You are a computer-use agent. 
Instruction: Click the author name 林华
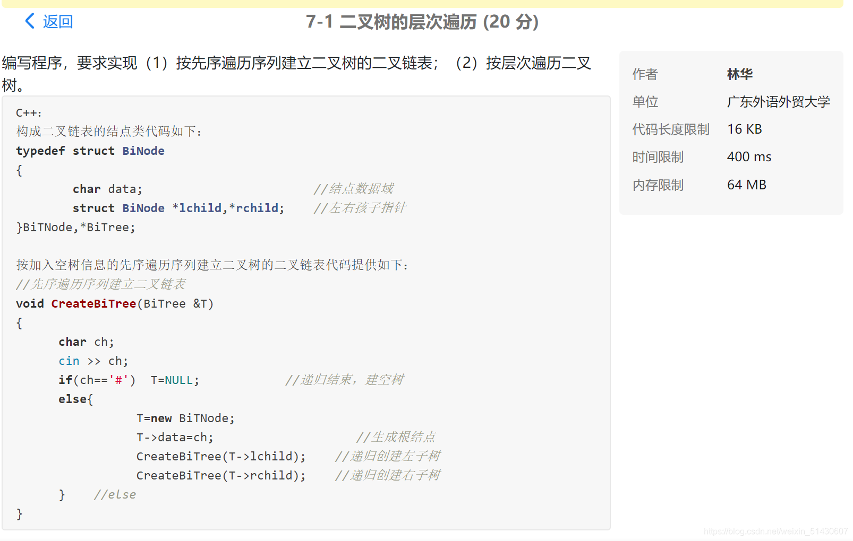(740, 74)
